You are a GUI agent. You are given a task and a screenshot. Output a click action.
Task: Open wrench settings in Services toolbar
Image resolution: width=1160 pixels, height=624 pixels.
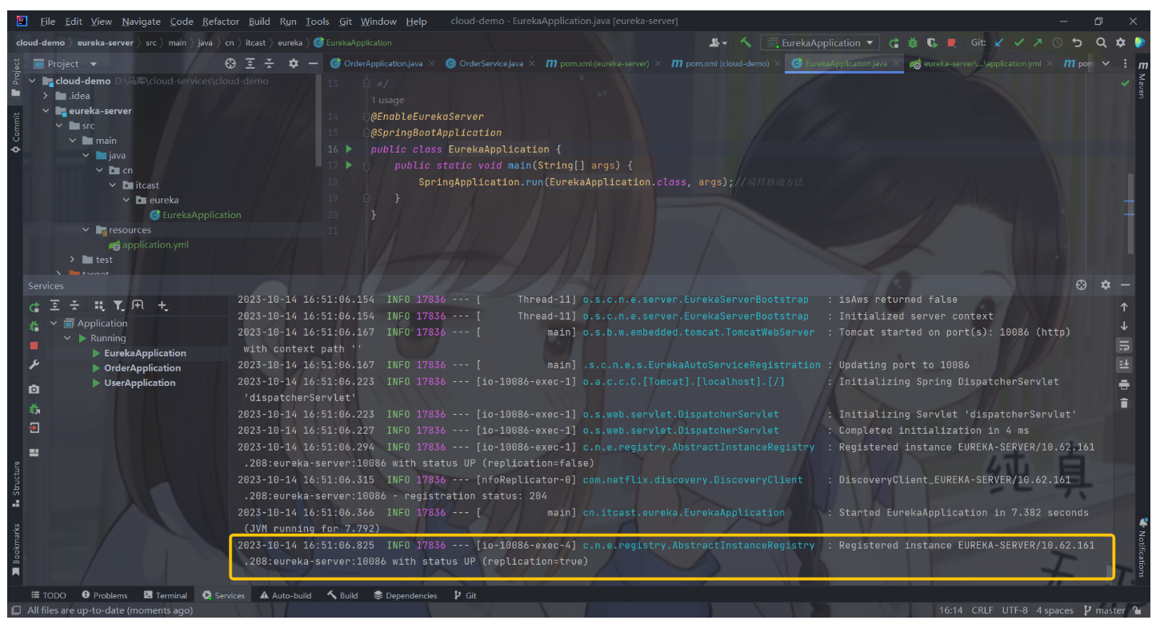[x=34, y=364]
